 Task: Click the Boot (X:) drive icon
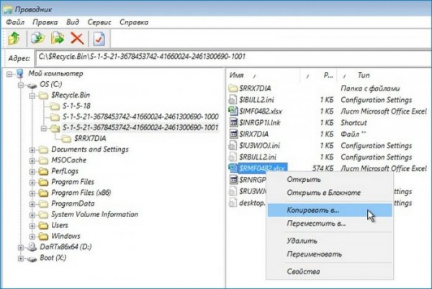[x=32, y=259]
